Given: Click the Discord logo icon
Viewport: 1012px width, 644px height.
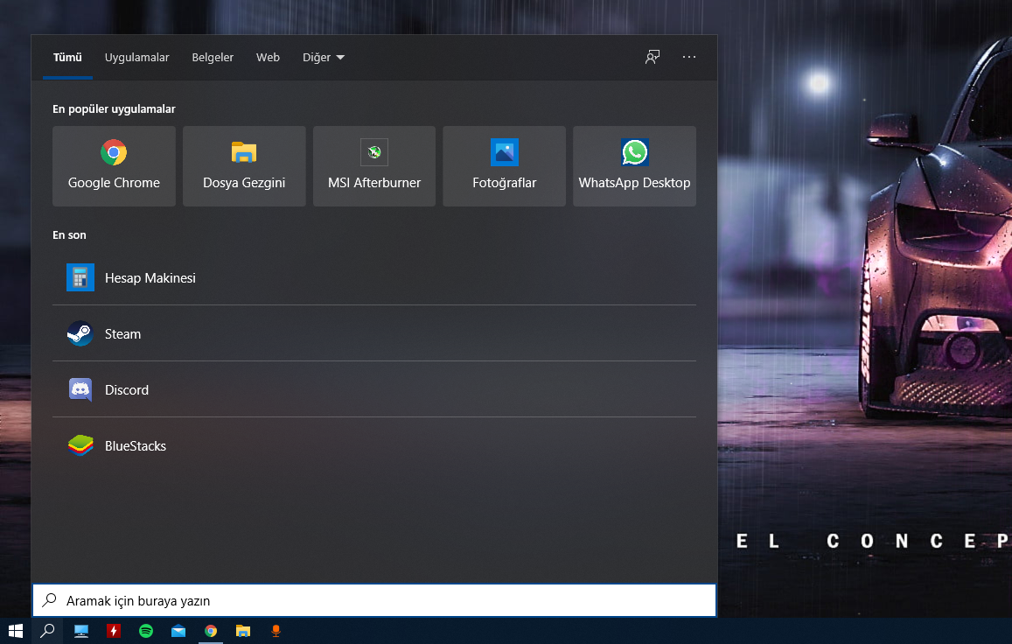Looking at the screenshot, I should click(80, 389).
